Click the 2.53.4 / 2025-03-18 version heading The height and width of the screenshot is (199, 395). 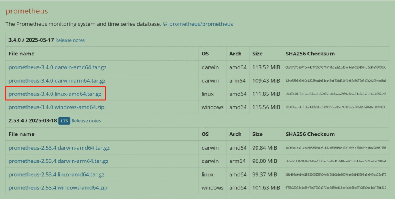point(33,121)
